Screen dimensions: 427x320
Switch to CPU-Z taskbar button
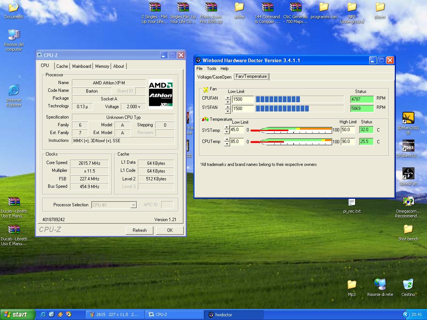[x=173, y=314]
